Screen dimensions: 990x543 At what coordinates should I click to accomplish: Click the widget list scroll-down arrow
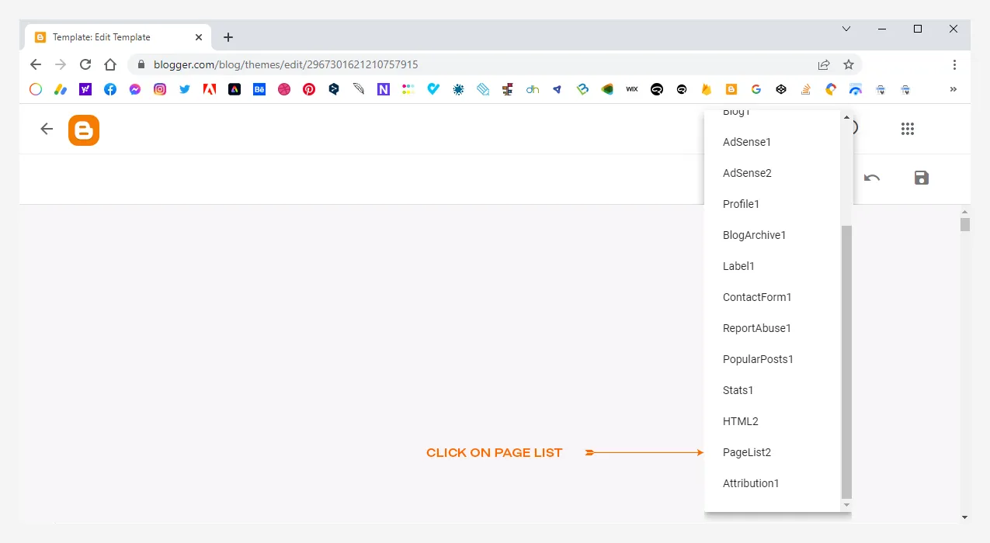(x=846, y=505)
